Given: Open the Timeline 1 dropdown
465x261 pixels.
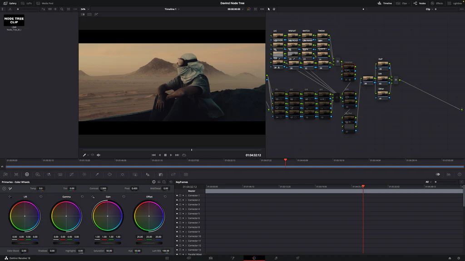Looking at the screenshot, I should (172, 9).
